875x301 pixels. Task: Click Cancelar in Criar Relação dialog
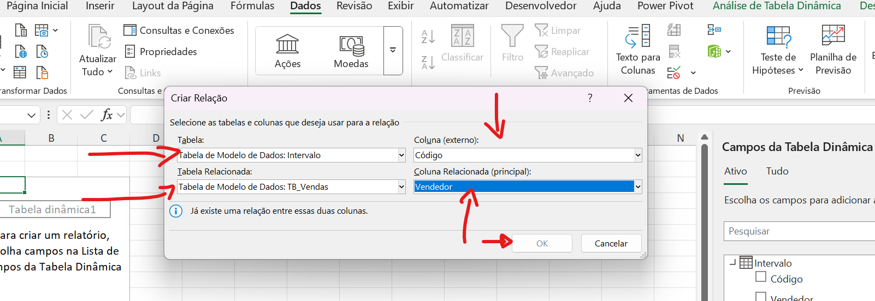[x=611, y=243]
